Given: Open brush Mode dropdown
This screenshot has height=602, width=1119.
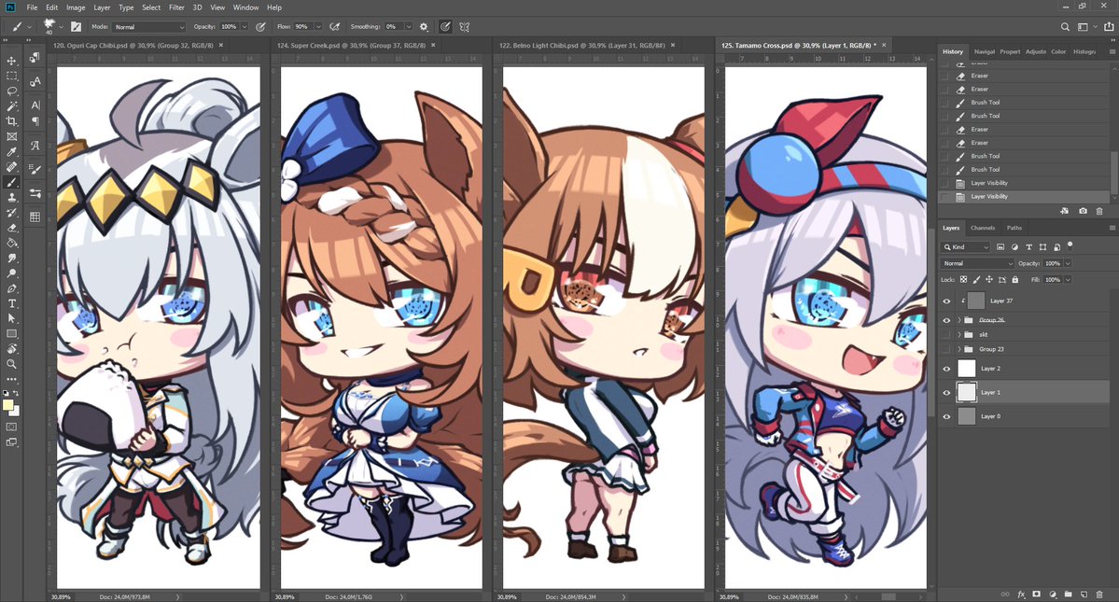Looking at the screenshot, I should pos(148,27).
